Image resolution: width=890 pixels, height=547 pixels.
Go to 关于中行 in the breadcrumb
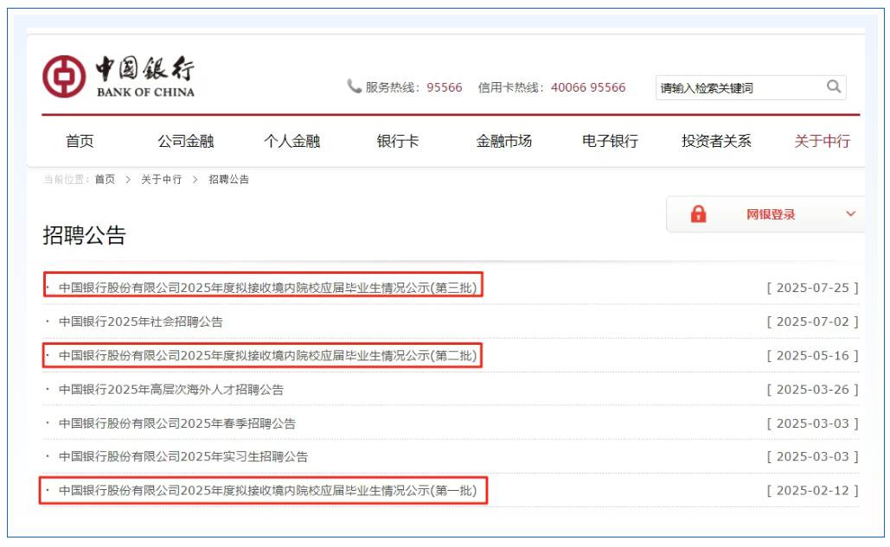coord(161,180)
